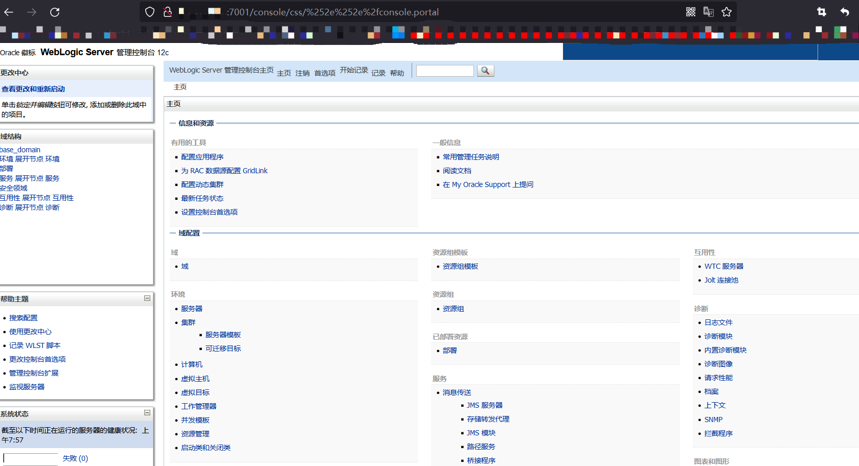Image resolution: width=859 pixels, height=466 pixels.
Task: Open 工作管理器 link
Action: 198,406
